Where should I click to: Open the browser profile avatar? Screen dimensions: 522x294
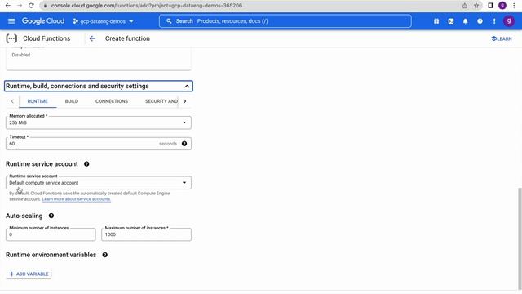(x=502, y=6)
